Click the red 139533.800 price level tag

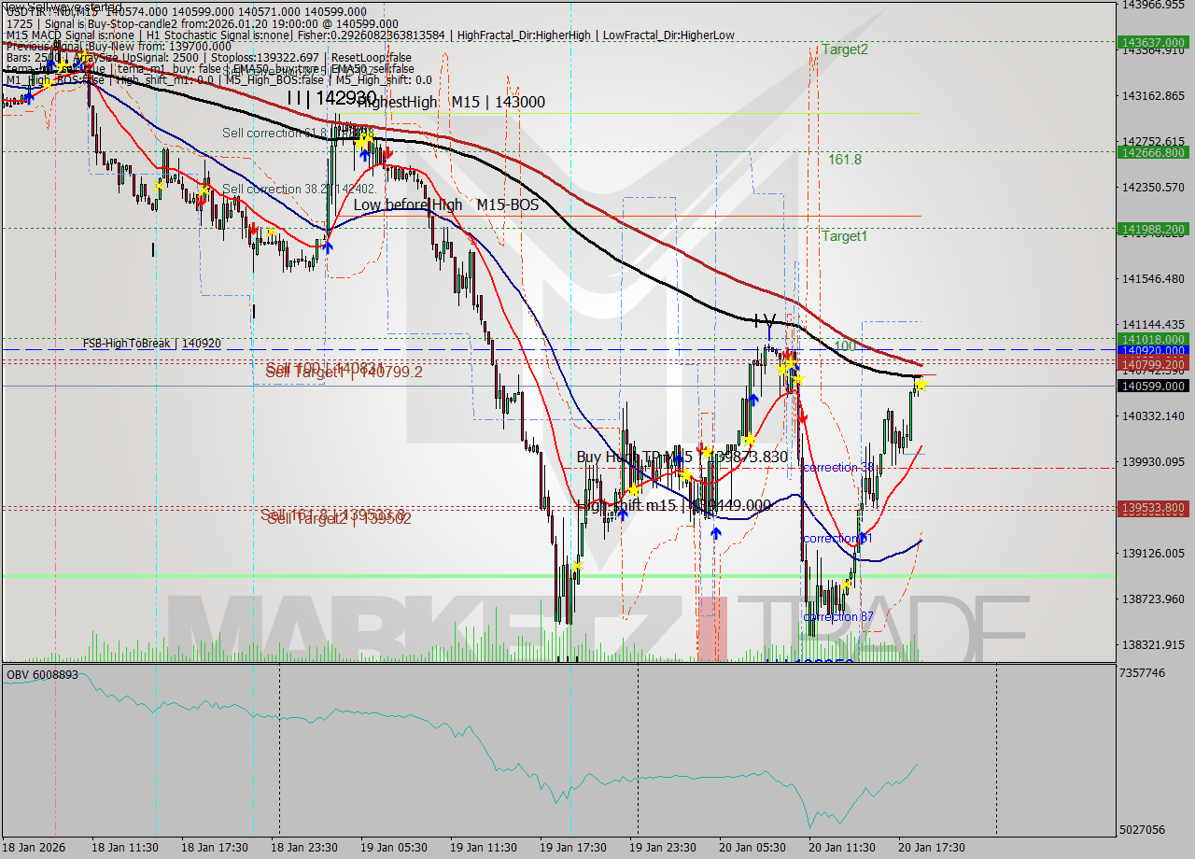(x=1152, y=509)
